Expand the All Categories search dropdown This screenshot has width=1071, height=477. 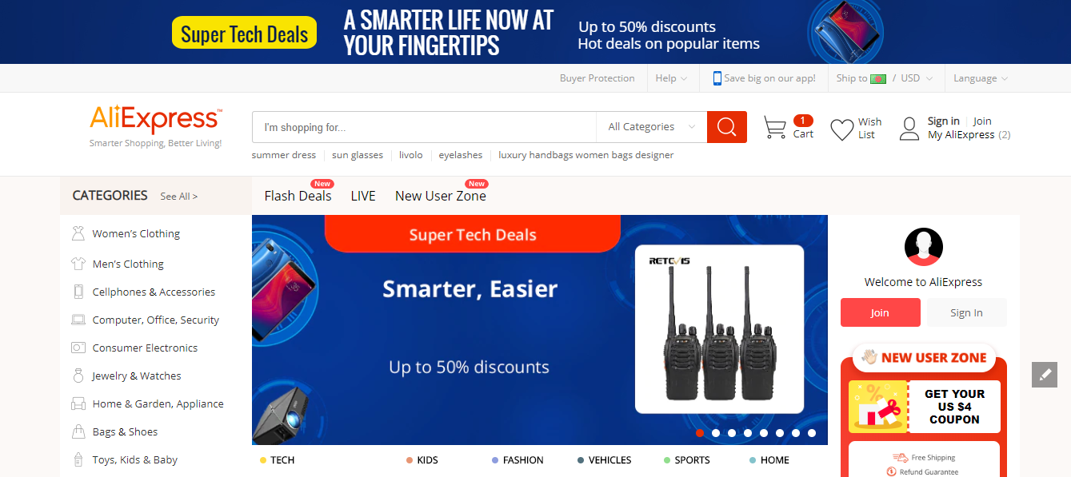coord(651,127)
